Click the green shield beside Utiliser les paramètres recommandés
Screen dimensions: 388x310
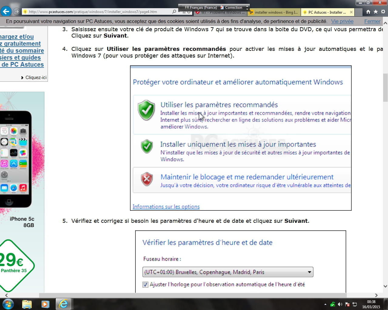[146, 110]
